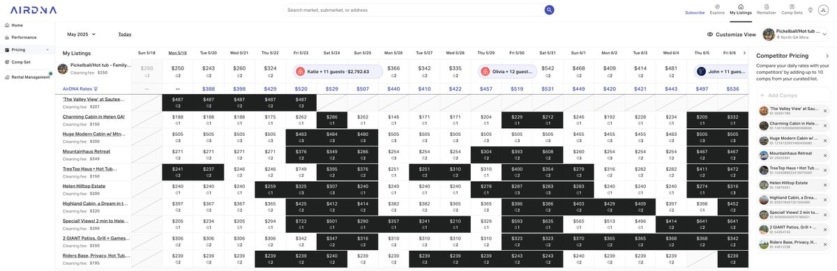This screenshot has height=271, width=837.
Task: Remove Helen Hilltop Estate comp from the list
Action: (825, 185)
